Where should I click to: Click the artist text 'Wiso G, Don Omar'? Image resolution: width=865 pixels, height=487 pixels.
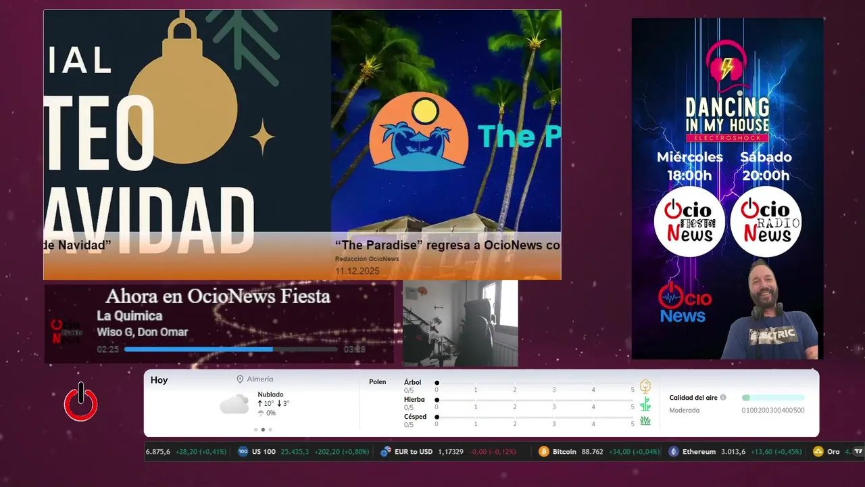pyautogui.click(x=143, y=332)
